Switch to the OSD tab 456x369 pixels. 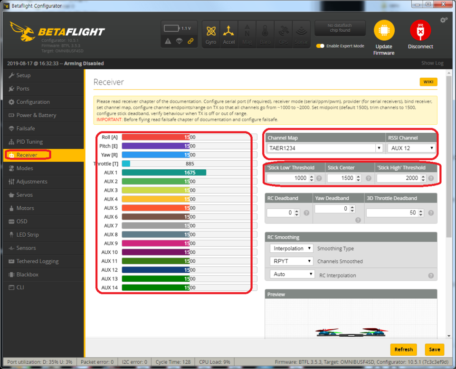tap(44, 221)
